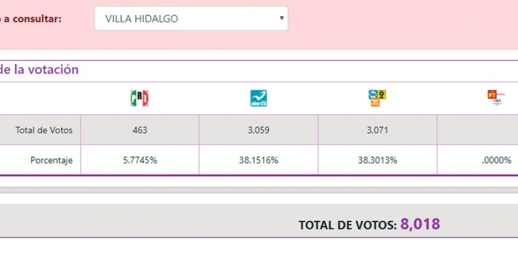Click the .0000% percentage cell
This screenshot has width=518, height=277.
496,160
